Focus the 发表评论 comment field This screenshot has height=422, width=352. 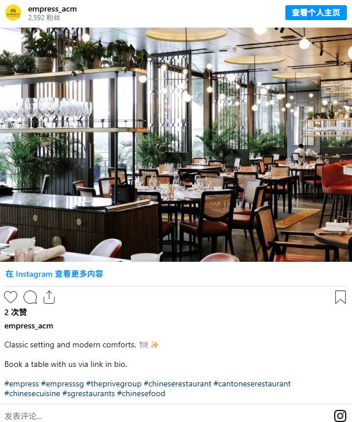coord(161,416)
